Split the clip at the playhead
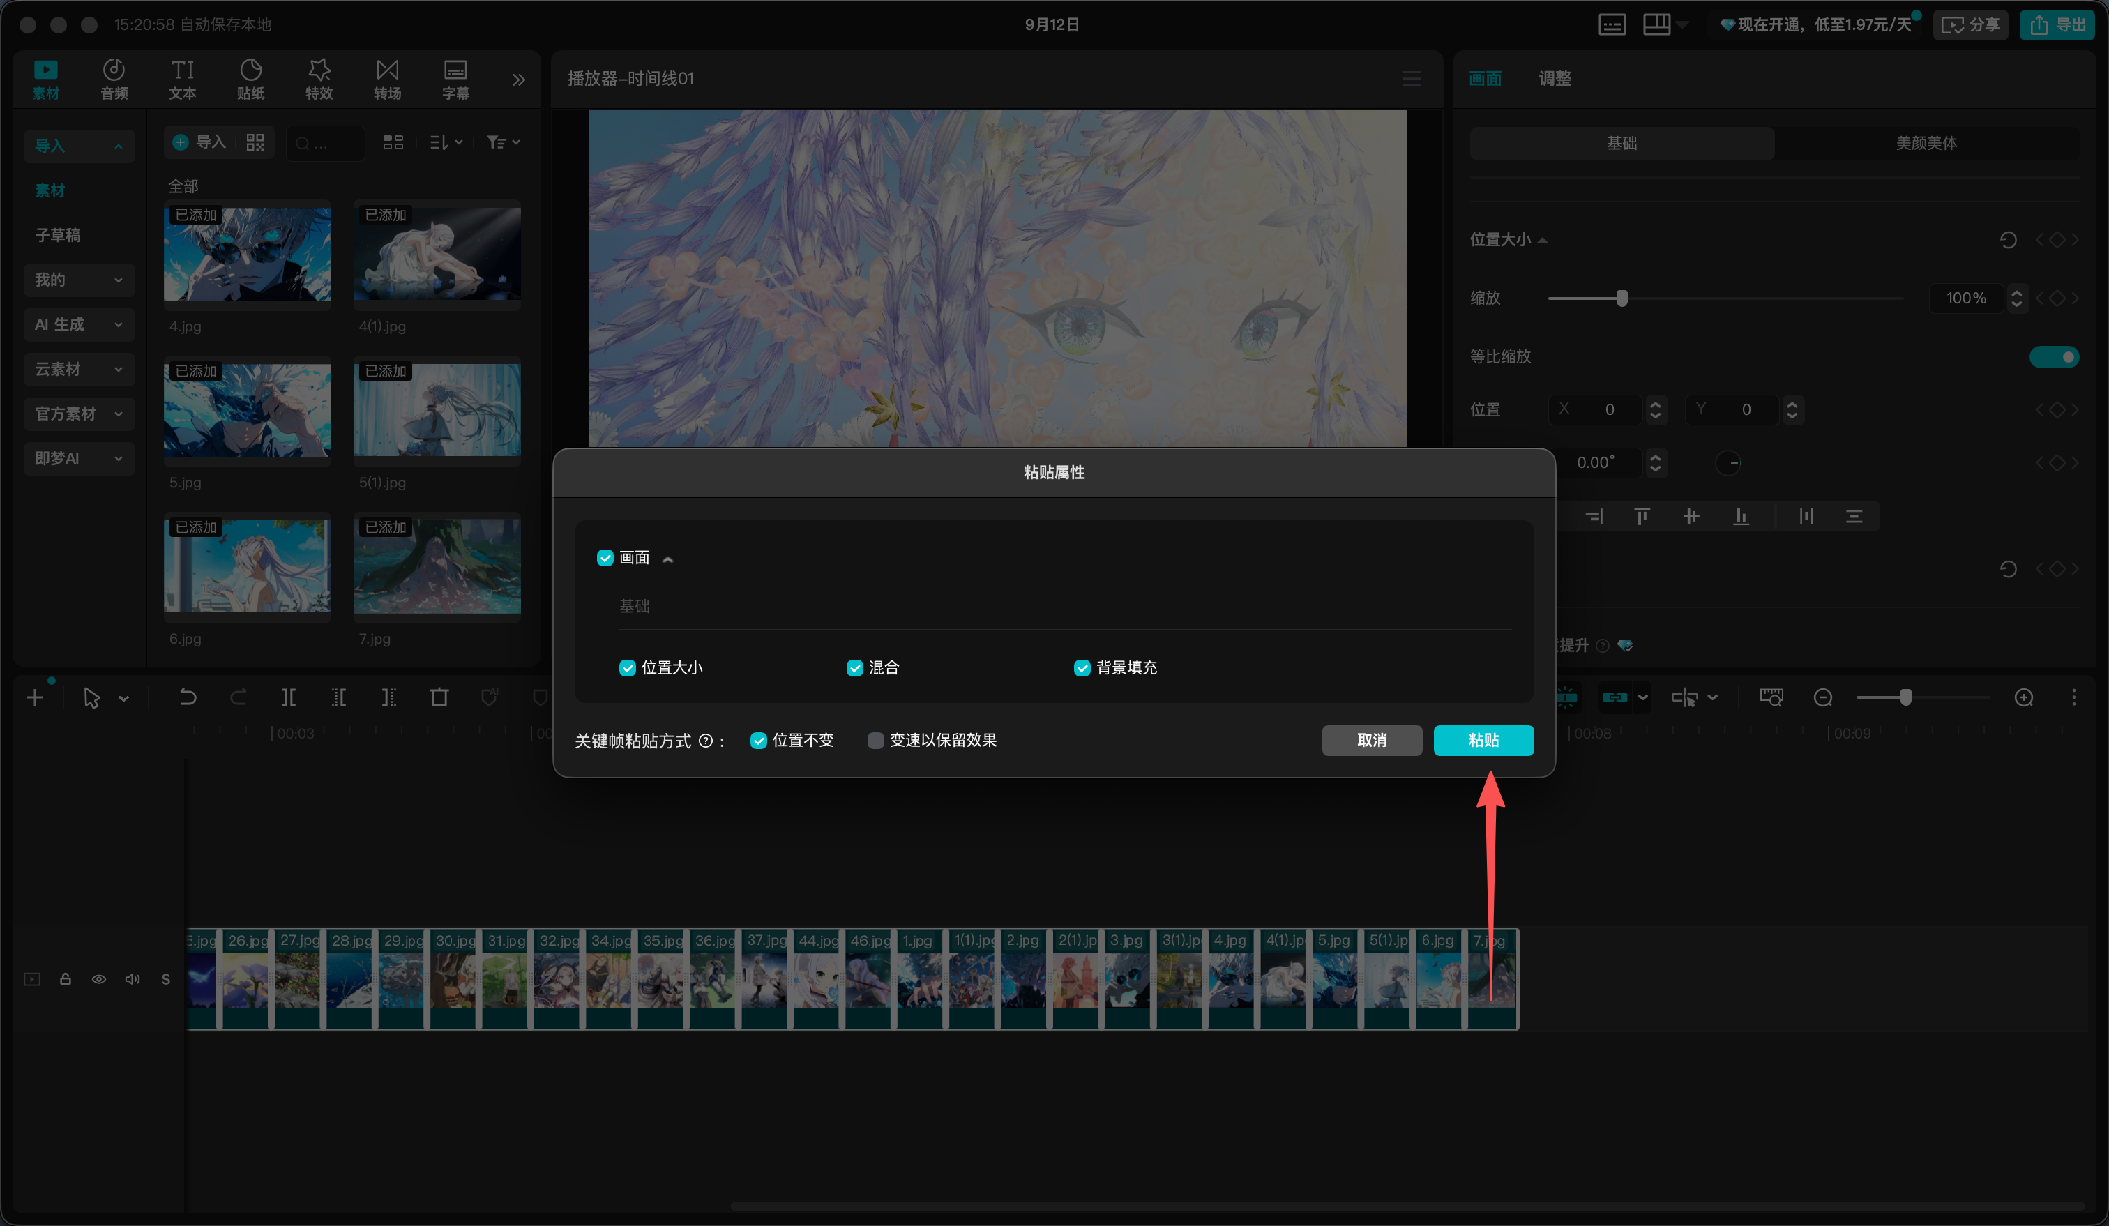 pyautogui.click(x=288, y=697)
